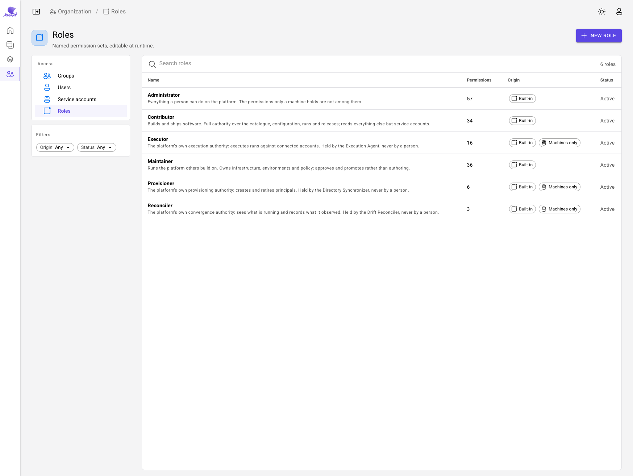Open the user account icon
The image size is (633, 476).
click(619, 12)
